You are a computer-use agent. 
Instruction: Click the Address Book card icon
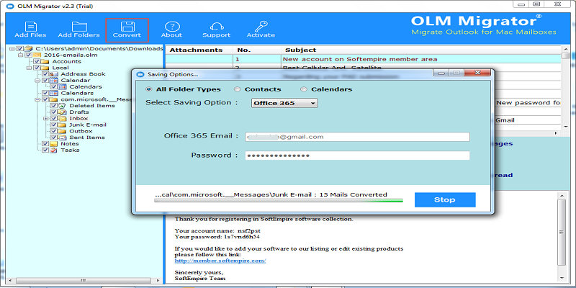tap(55, 74)
